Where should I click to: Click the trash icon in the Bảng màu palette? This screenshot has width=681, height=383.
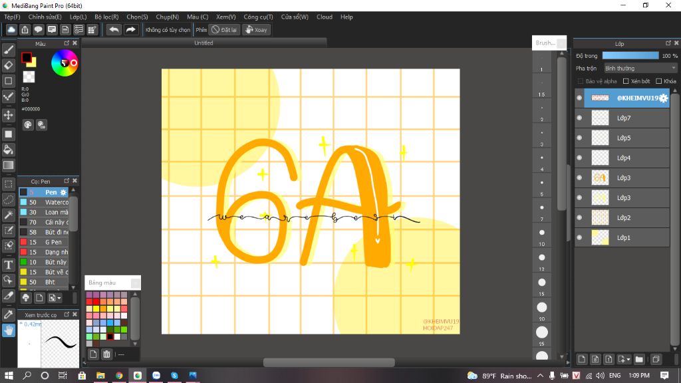point(106,354)
